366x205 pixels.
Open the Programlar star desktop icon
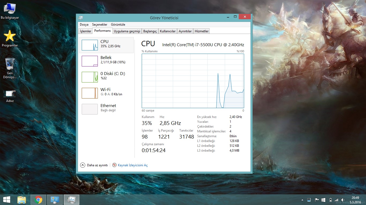tap(10, 38)
